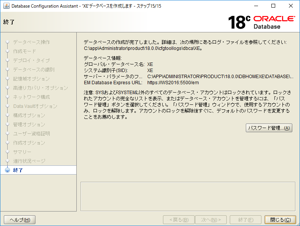Click the システム識別子(SID) label
Screen dimensions: 300x226
click(106, 71)
